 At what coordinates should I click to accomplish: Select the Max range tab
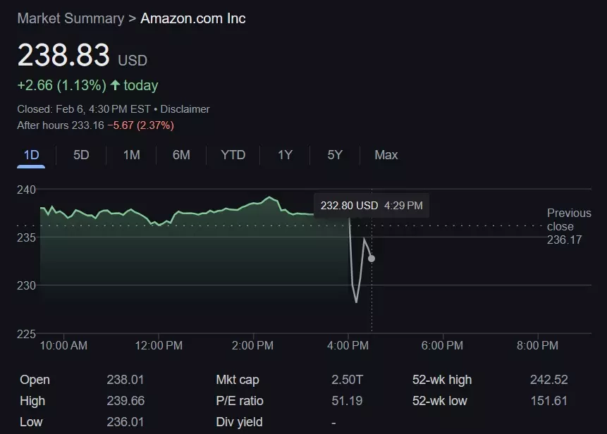pos(386,155)
